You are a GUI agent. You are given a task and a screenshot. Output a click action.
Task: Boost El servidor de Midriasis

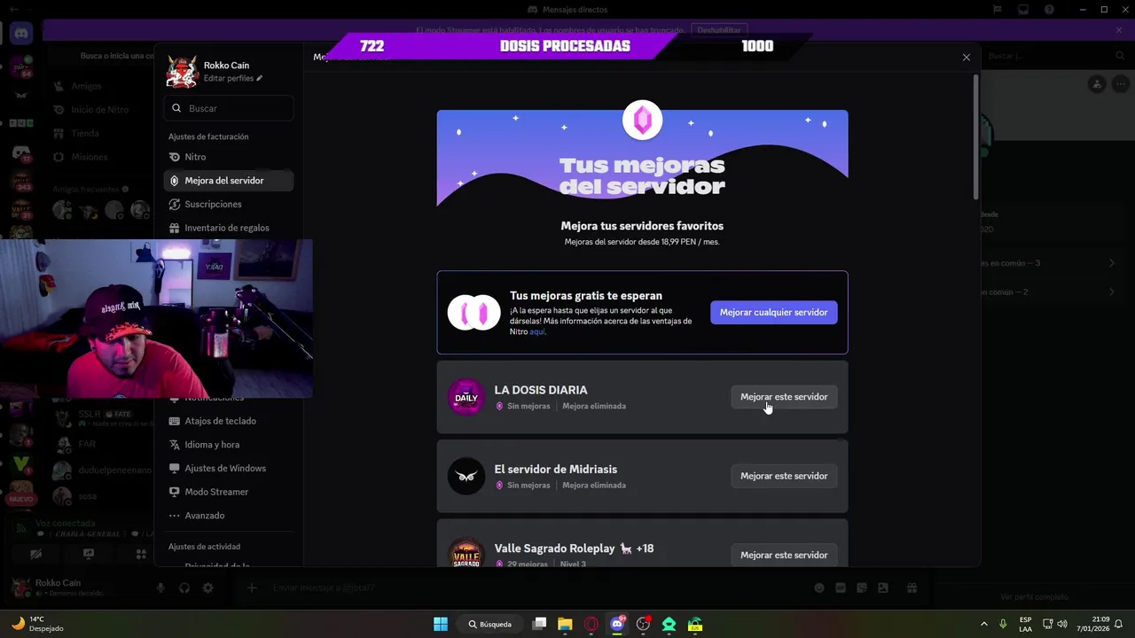pyautogui.click(x=784, y=476)
